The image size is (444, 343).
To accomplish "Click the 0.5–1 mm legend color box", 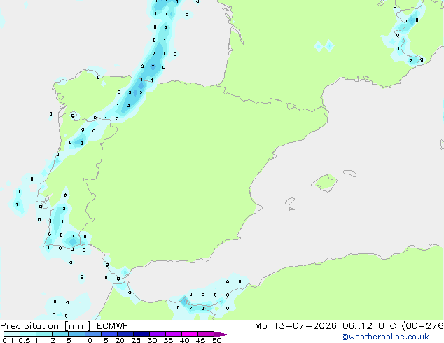I will [x=28, y=334].
